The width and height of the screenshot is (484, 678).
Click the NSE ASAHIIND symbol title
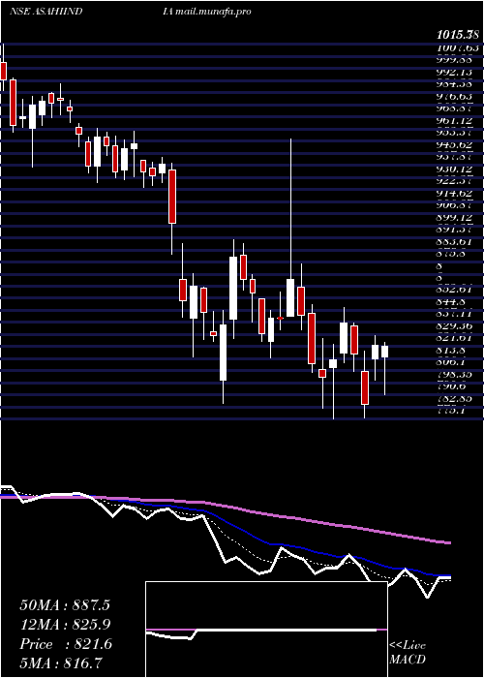(x=46, y=12)
